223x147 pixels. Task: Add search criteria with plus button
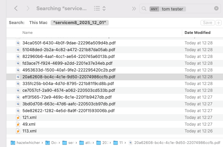[218, 23]
